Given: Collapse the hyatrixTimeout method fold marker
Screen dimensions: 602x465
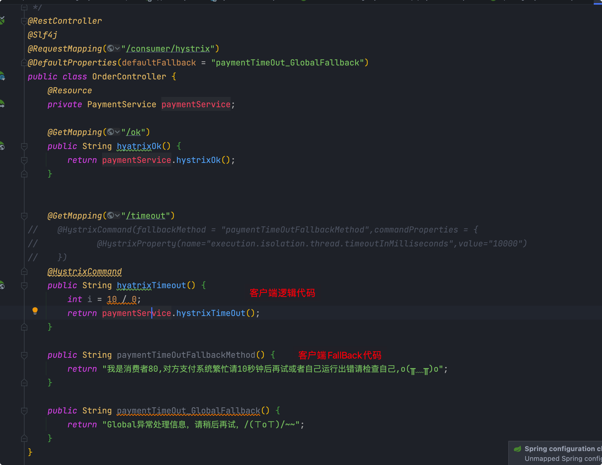Looking at the screenshot, I should click(24, 286).
